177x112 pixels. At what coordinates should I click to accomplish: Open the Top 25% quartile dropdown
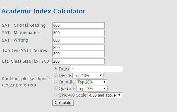(x=92, y=89)
